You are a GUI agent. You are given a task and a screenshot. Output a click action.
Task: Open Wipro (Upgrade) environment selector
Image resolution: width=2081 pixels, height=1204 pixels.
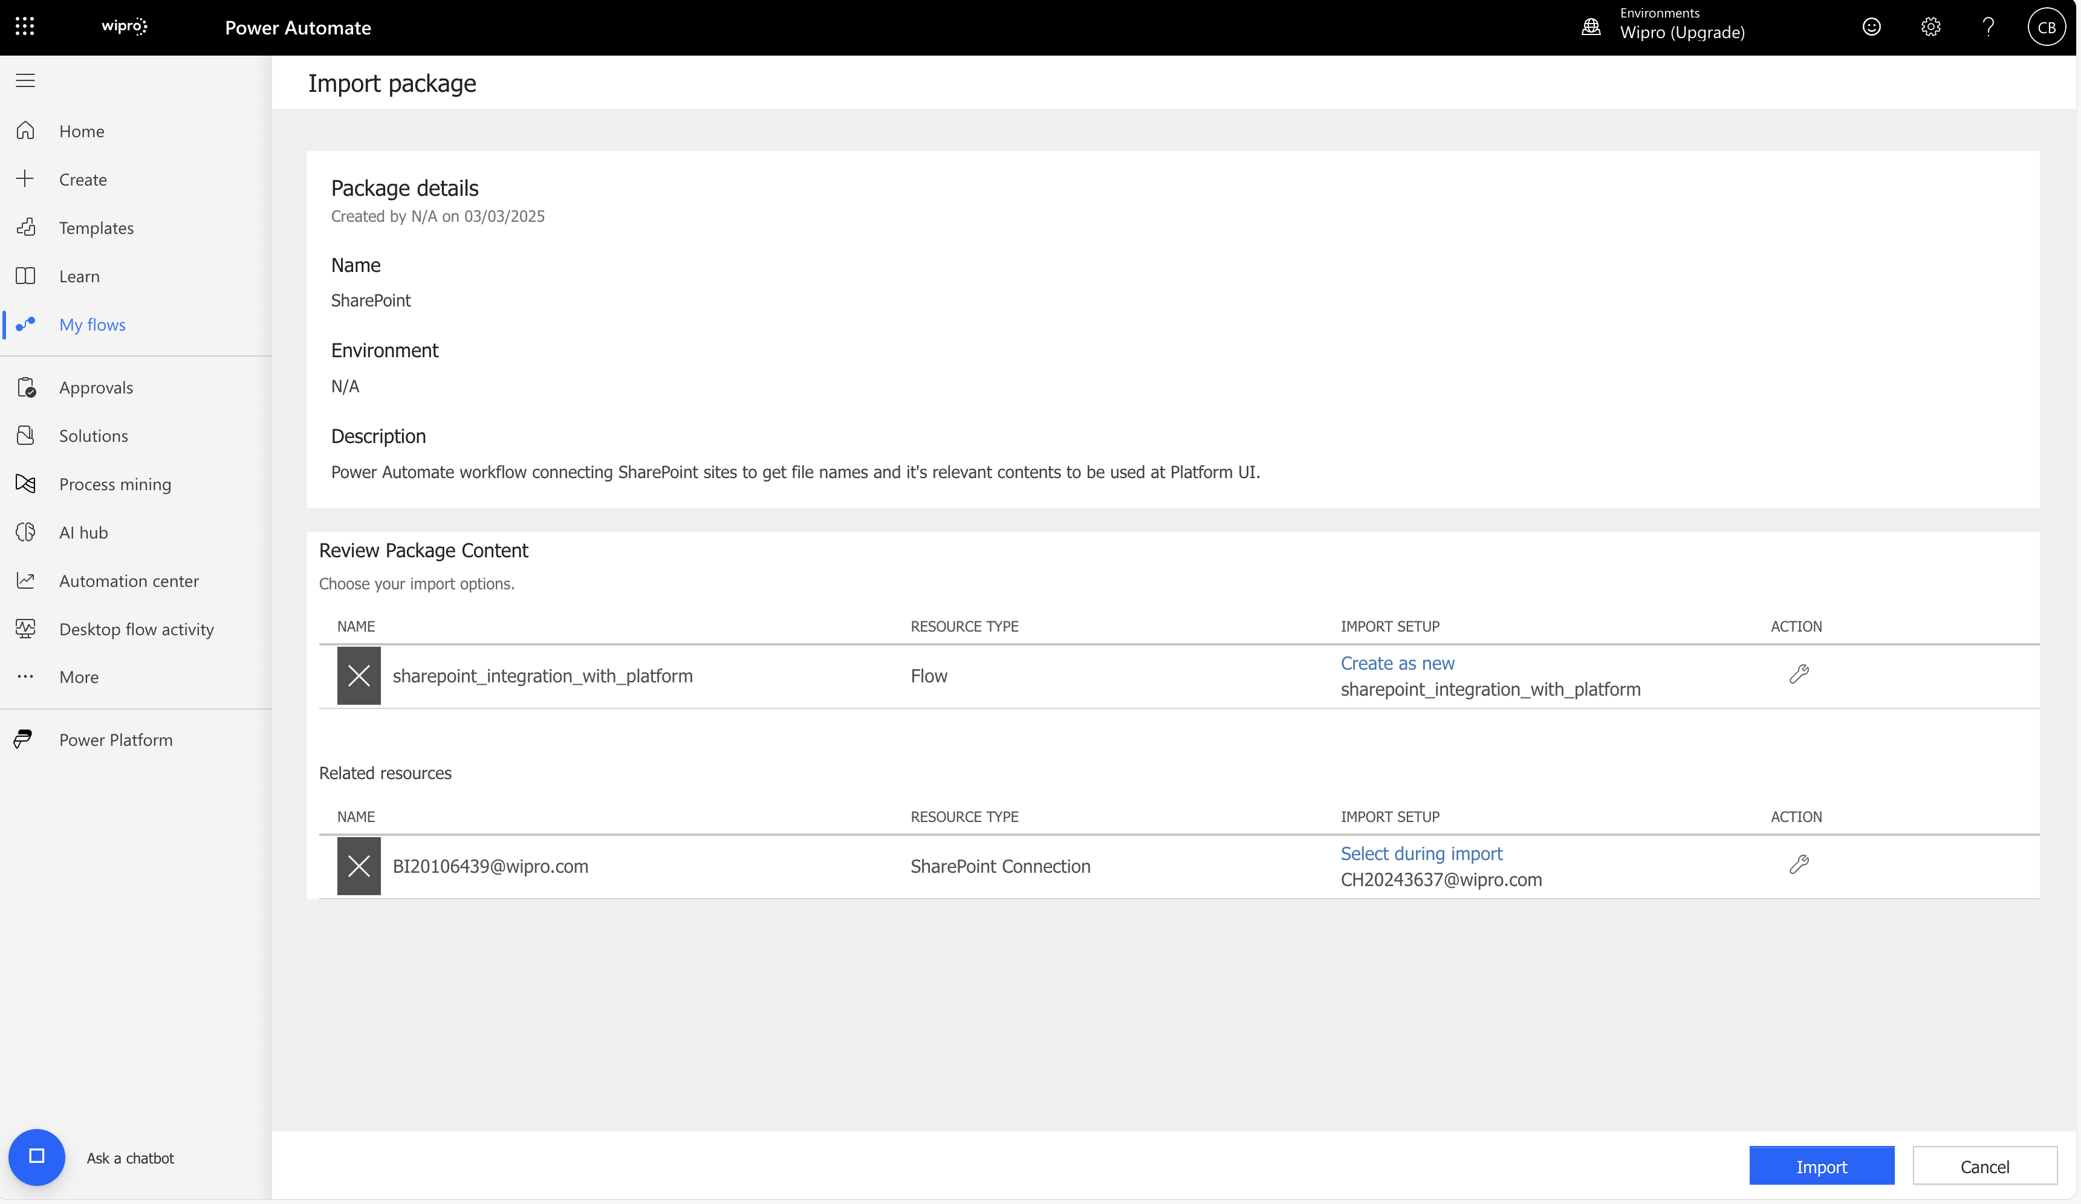[x=1682, y=32]
